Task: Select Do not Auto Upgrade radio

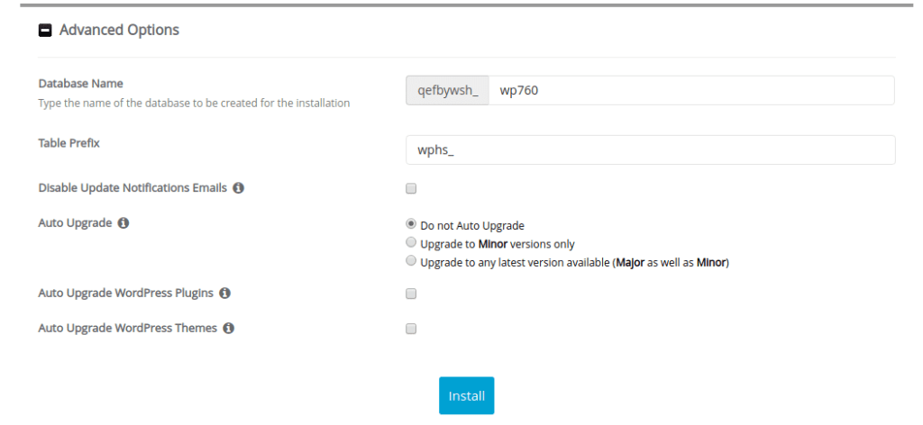Action: click(x=411, y=224)
